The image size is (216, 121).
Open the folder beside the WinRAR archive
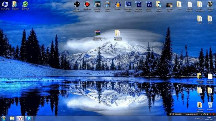point(118,35)
